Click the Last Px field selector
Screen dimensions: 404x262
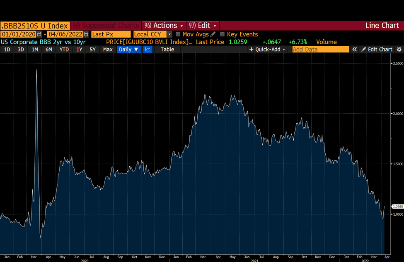click(111, 34)
